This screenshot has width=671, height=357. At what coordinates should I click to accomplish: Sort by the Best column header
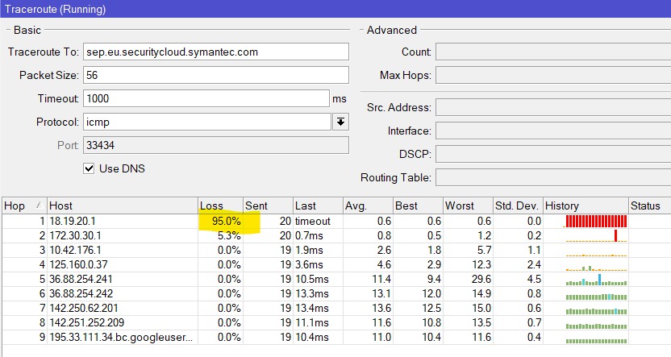(418, 205)
